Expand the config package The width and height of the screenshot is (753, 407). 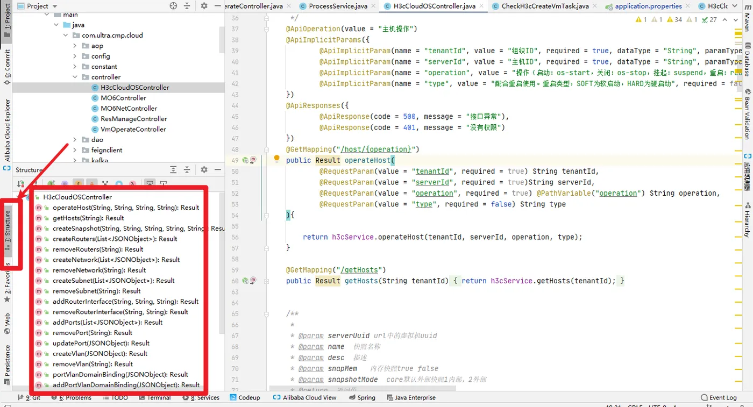(75, 56)
